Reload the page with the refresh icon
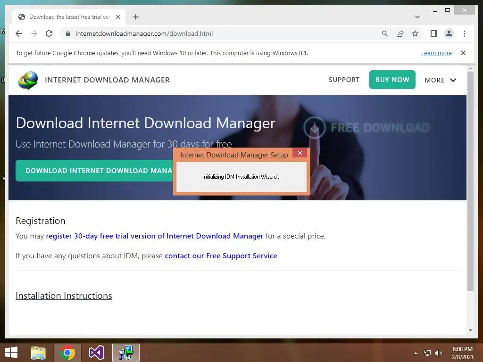This screenshot has width=483, height=362. point(49,33)
